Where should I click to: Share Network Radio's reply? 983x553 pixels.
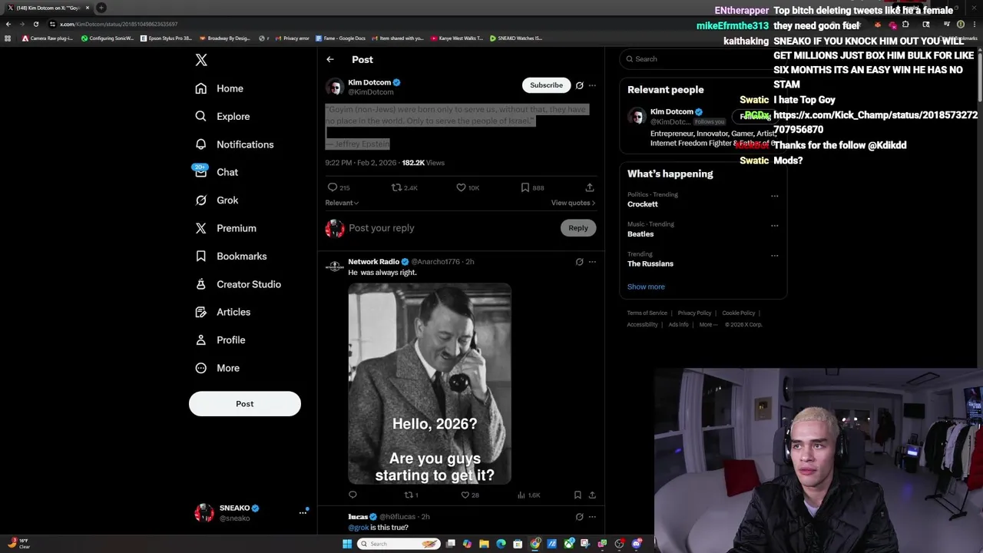pos(592,495)
